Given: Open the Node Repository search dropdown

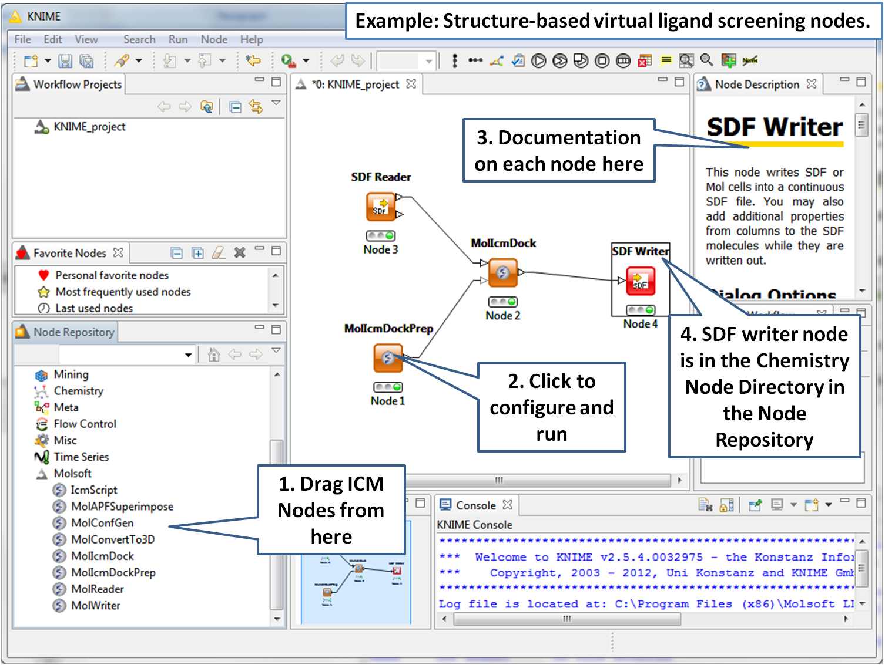Looking at the screenshot, I should 188,355.
